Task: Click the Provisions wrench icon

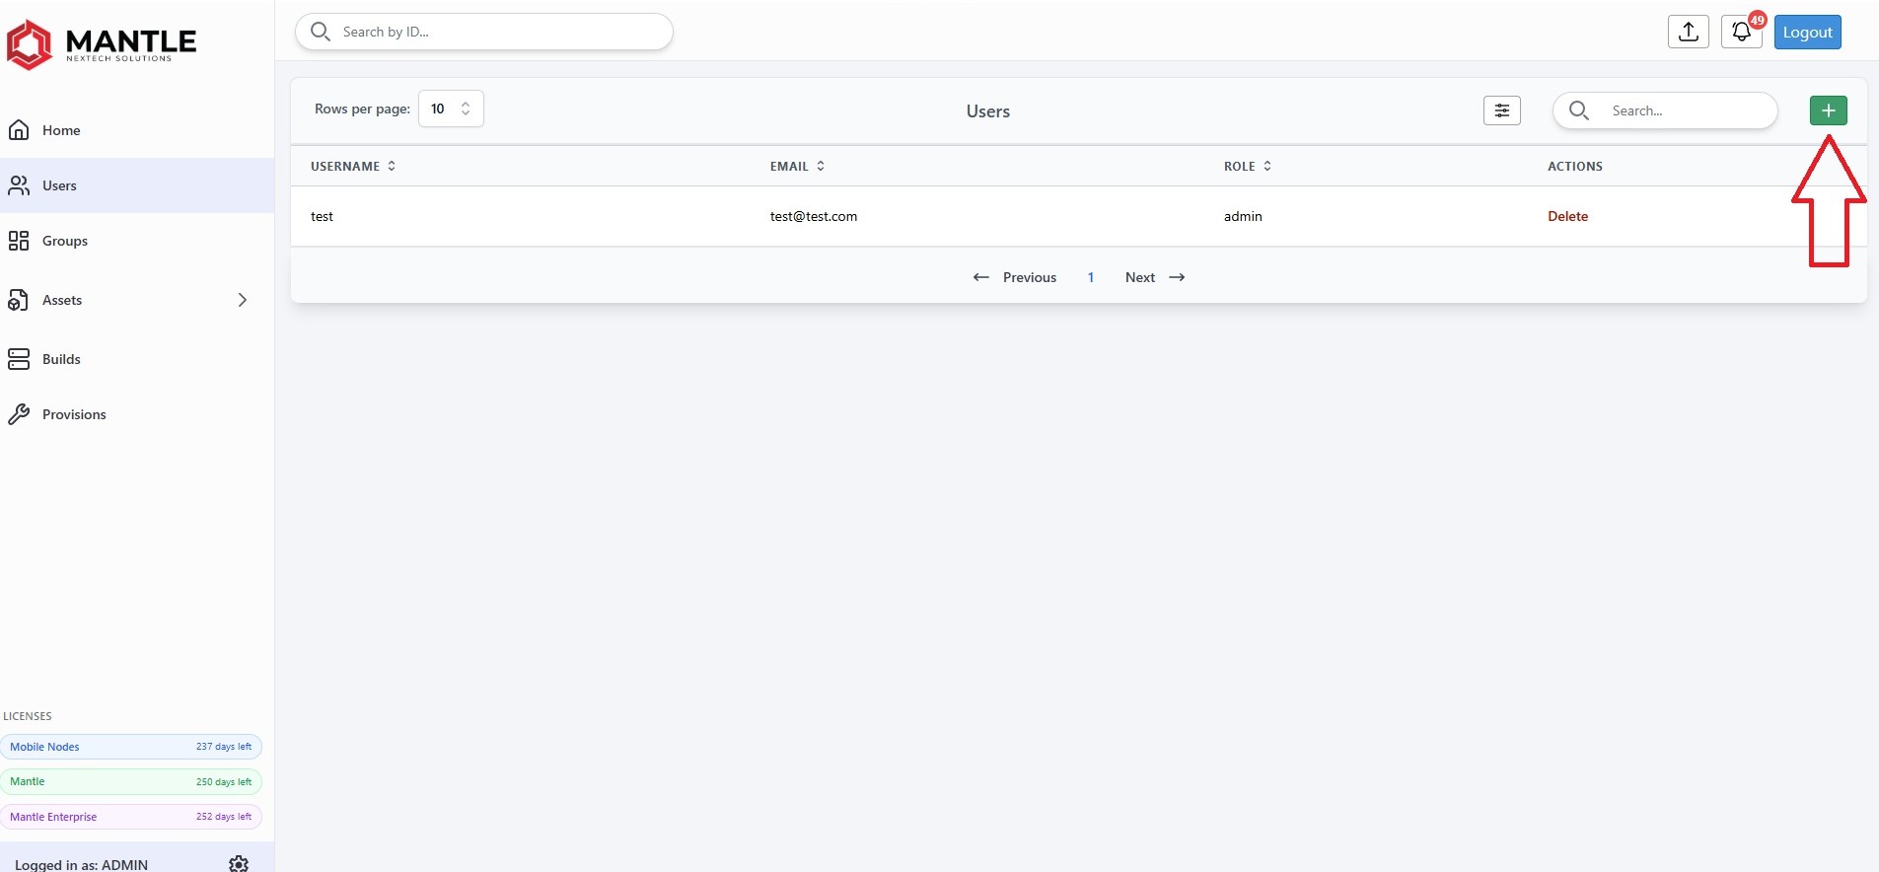Action: tap(19, 414)
